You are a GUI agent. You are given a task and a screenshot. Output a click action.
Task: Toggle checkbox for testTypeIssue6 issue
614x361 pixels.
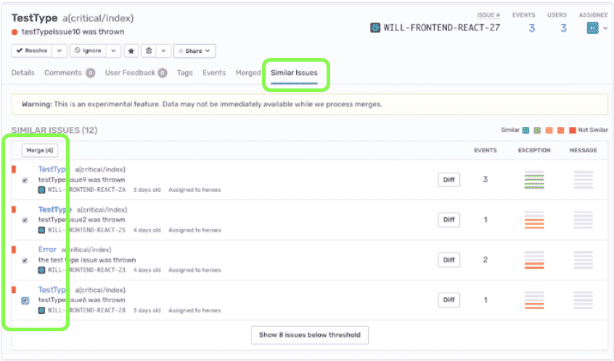click(x=25, y=301)
